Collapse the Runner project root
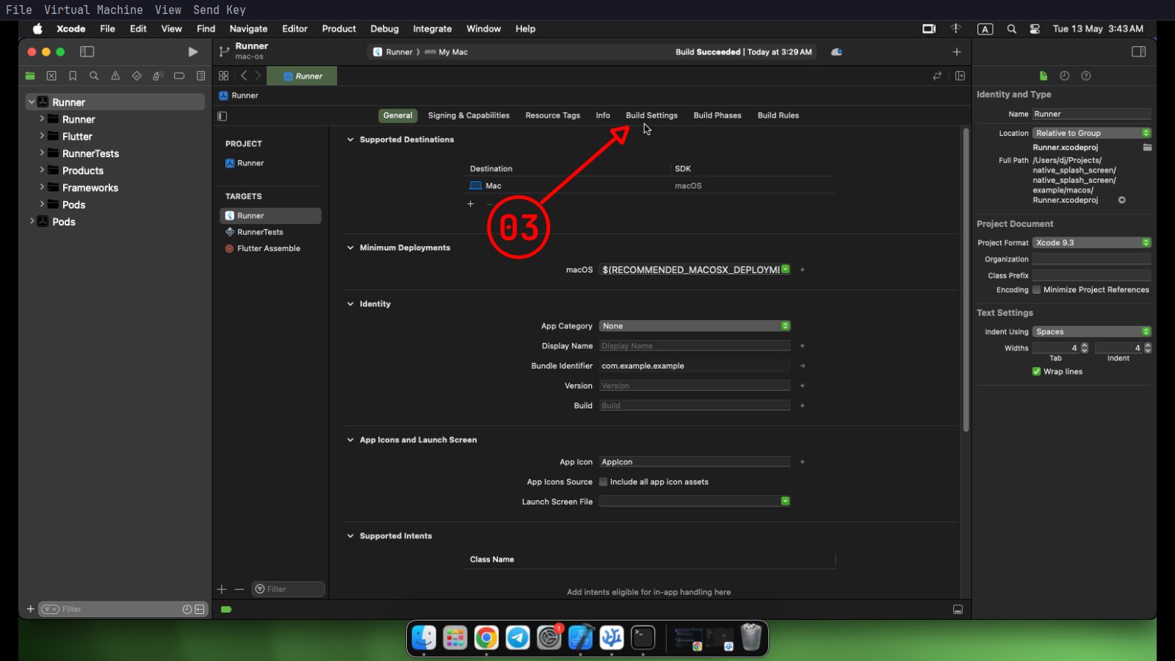Viewport: 1175px width, 661px height. 32,102
